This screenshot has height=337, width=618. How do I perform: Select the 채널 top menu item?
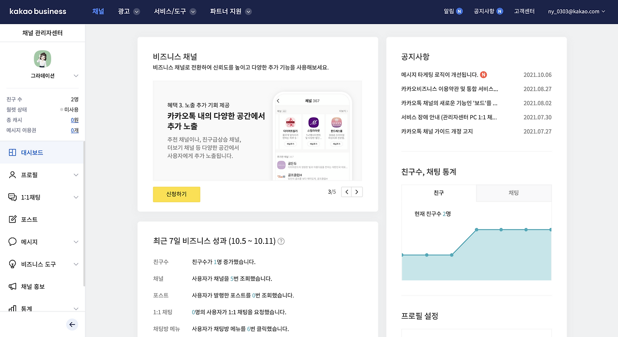pyautogui.click(x=98, y=11)
